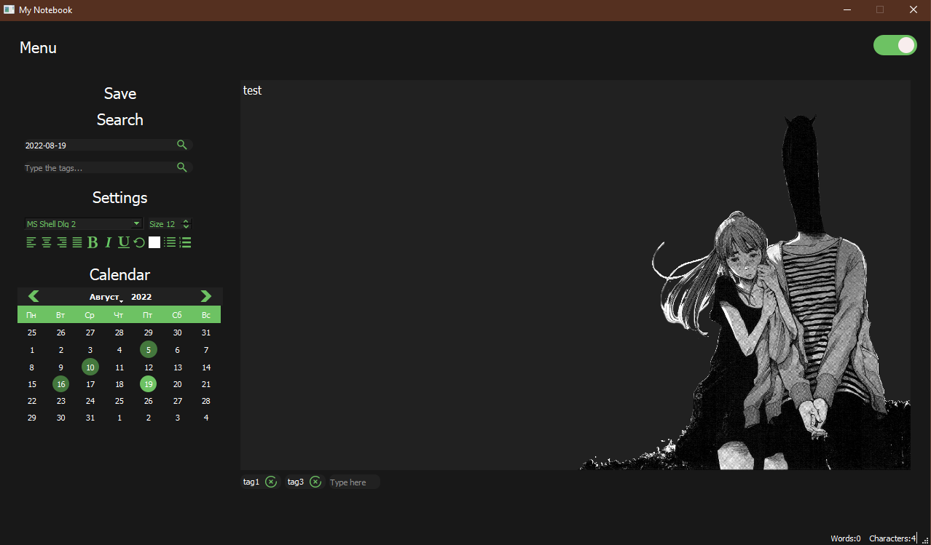
Task: Apply underline formatting
Action: [x=123, y=242]
